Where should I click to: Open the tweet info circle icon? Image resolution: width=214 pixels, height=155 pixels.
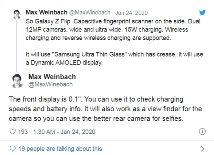click(x=203, y=132)
